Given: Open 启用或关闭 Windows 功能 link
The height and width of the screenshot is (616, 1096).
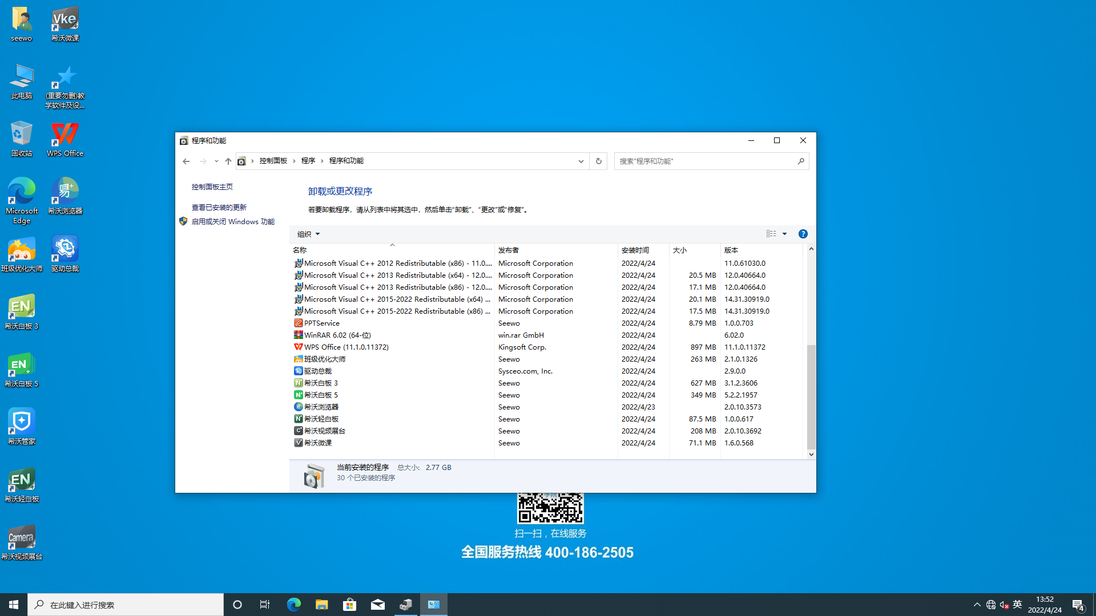Looking at the screenshot, I should click(233, 222).
